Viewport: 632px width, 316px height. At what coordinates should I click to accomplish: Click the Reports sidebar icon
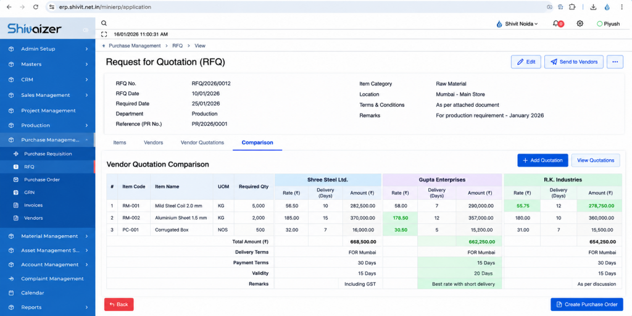point(11,307)
